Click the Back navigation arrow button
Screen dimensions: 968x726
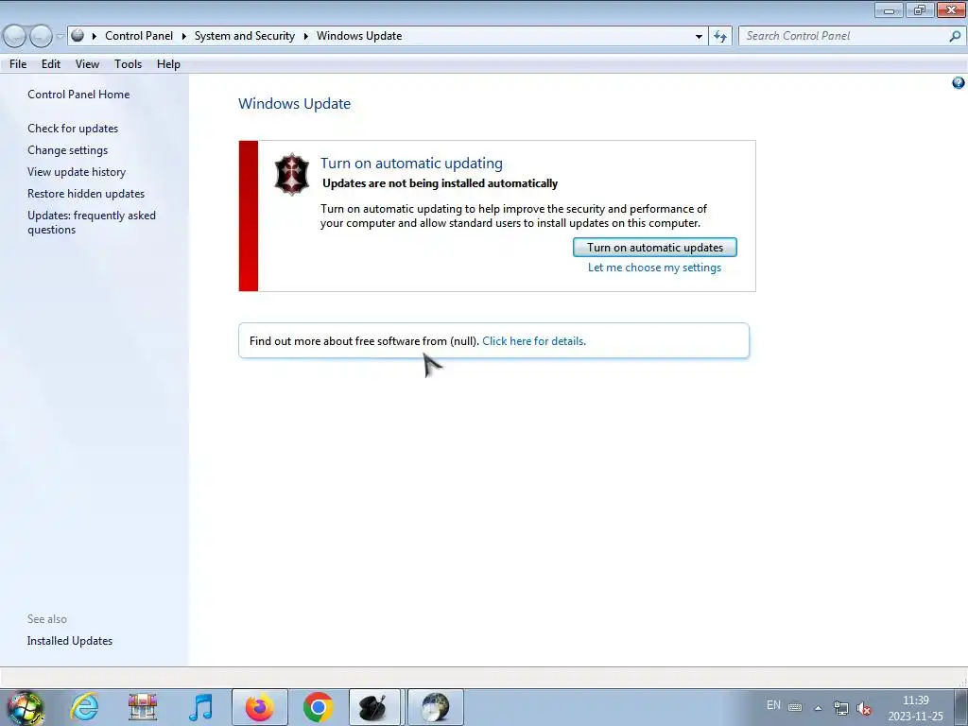click(x=15, y=37)
